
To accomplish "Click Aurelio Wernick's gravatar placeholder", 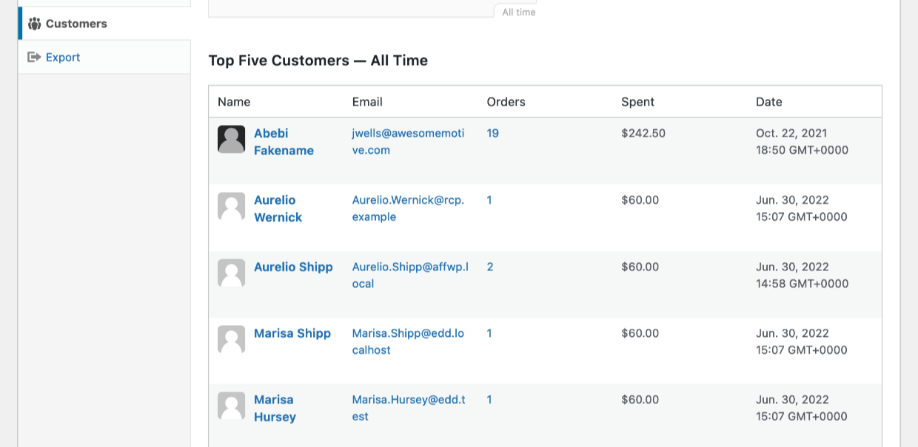I will point(231,205).
